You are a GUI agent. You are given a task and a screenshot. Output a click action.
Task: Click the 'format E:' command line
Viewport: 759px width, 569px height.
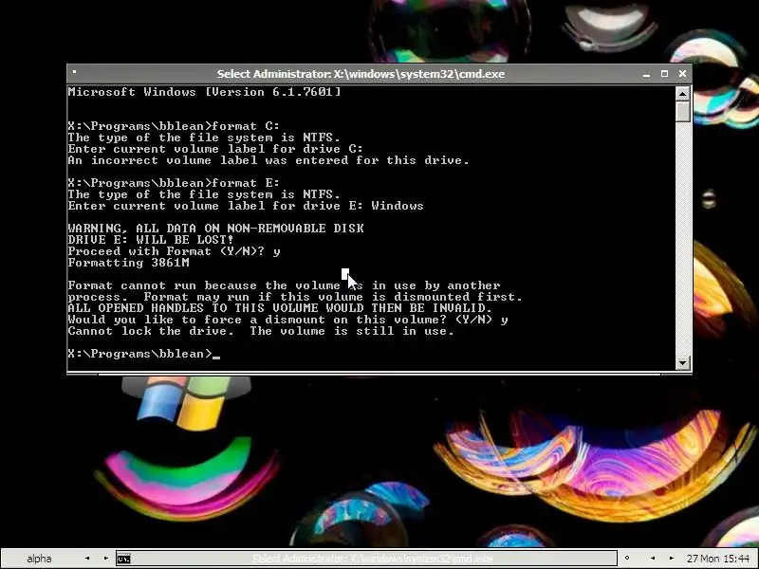coord(174,183)
